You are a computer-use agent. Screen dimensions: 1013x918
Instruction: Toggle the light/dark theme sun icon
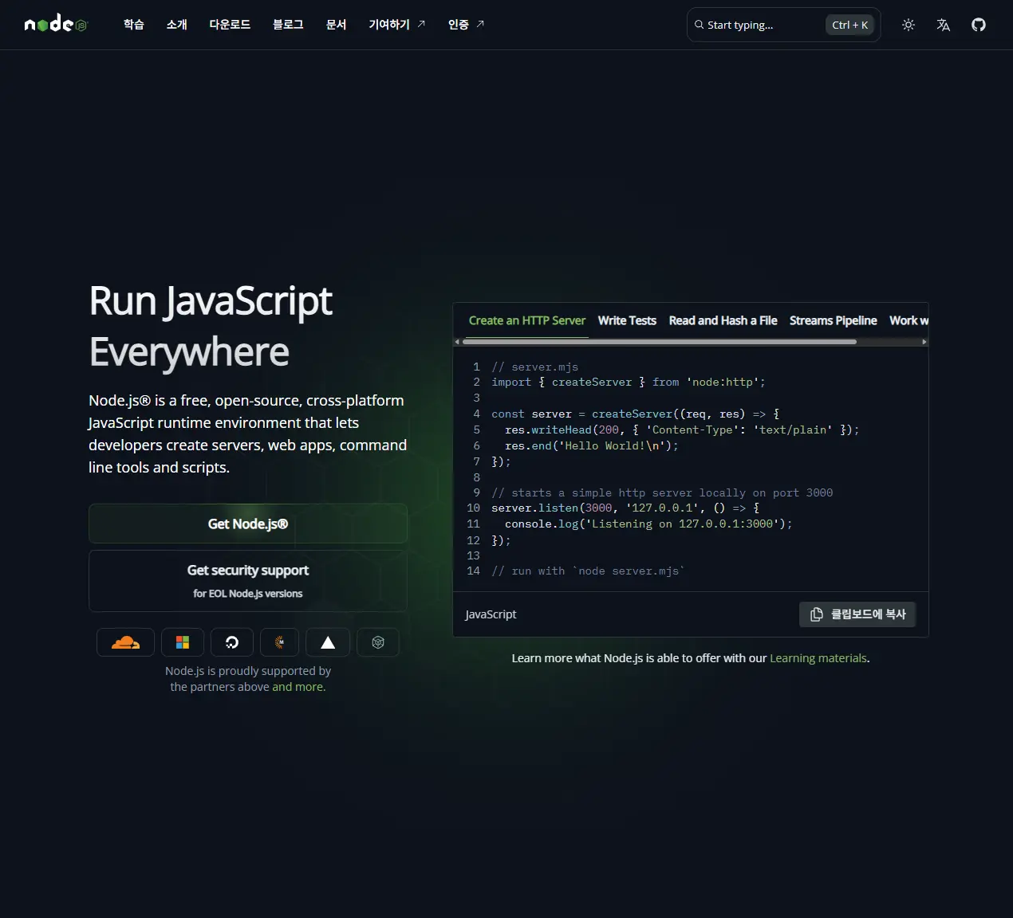(x=908, y=25)
